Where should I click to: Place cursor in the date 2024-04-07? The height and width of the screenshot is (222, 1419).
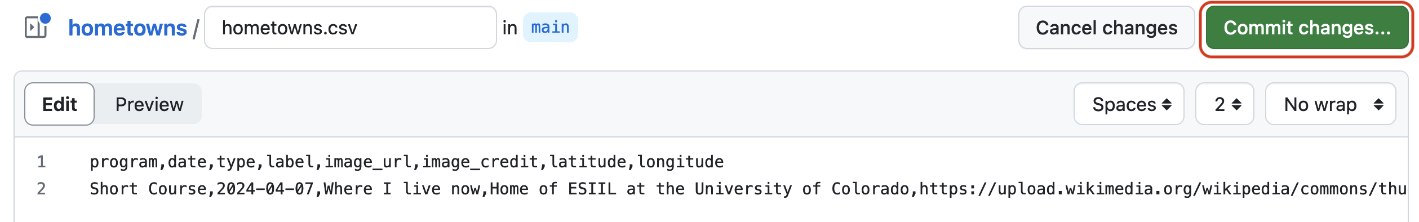265,189
